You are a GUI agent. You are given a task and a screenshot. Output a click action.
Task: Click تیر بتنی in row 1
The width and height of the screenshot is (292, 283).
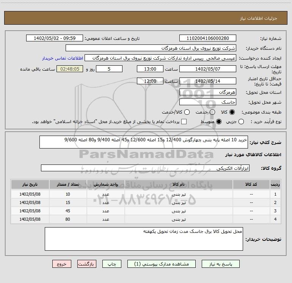click(179, 194)
